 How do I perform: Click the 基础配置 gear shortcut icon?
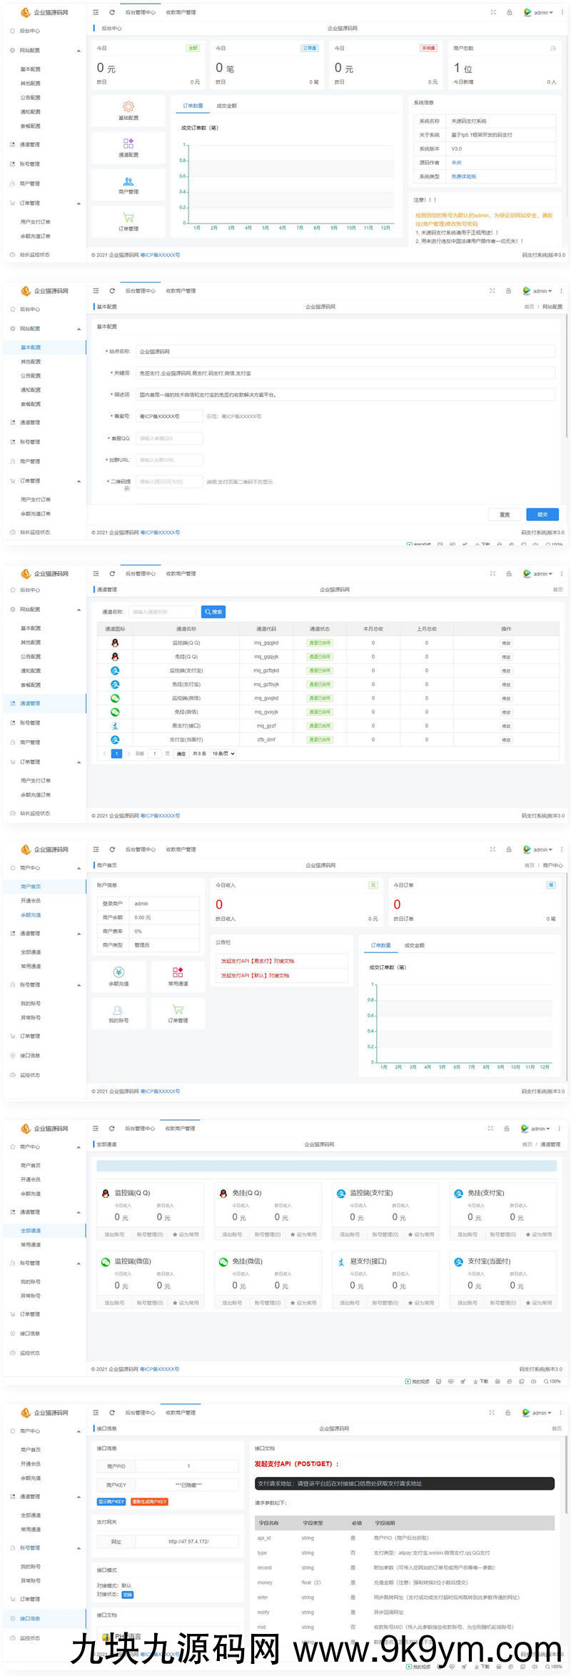(x=128, y=106)
